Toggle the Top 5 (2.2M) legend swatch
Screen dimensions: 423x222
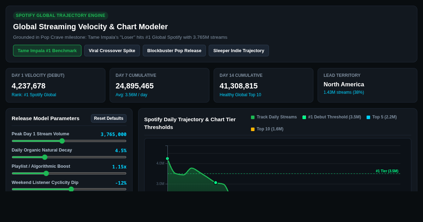368,117
